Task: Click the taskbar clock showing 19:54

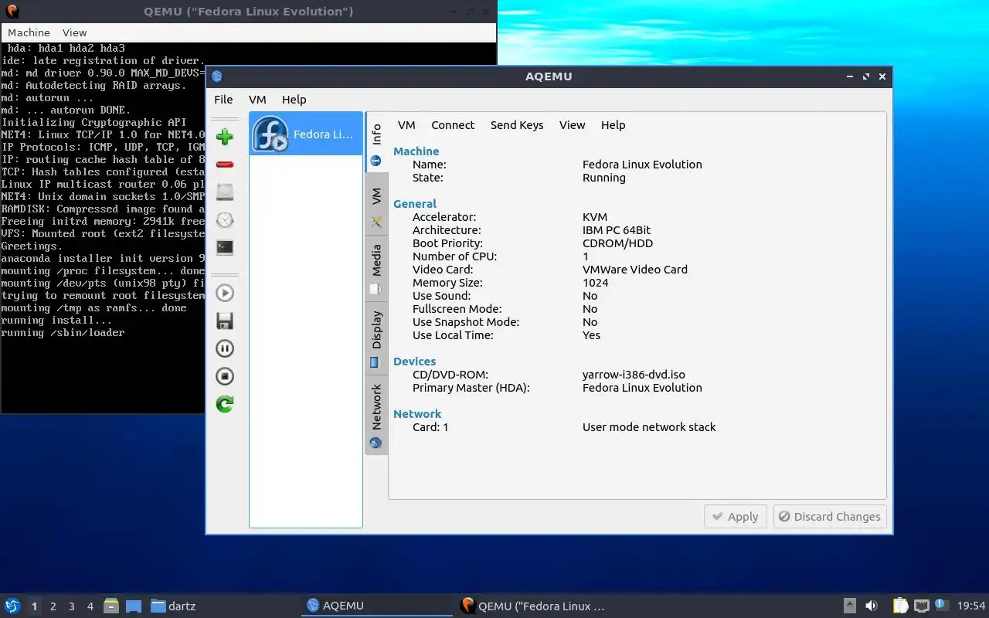Action: (x=971, y=606)
